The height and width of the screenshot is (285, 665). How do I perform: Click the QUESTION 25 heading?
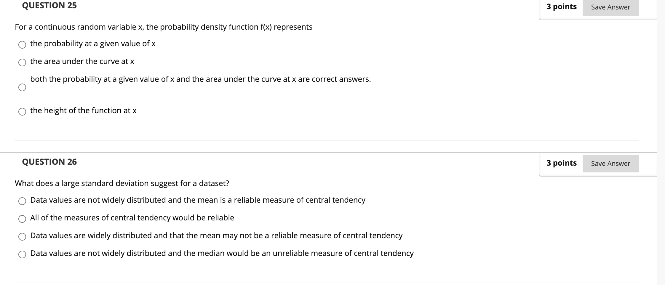tap(49, 5)
